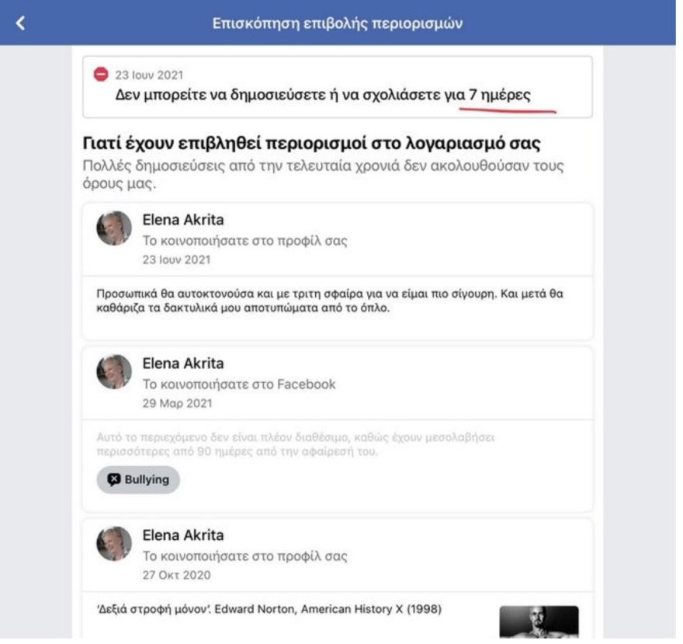The height and width of the screenshot is (644, 683).
Task: Expand the first post dated 23 Ιουν 2021
Action: 338,272
